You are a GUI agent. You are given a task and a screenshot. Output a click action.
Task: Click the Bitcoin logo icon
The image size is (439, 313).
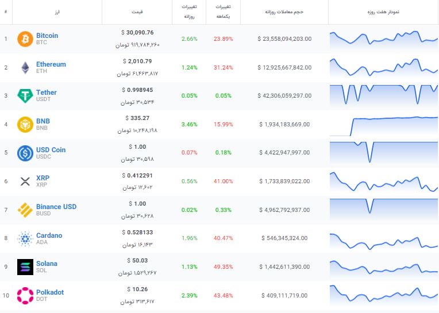pyautogui.click(x=25, y=39)
